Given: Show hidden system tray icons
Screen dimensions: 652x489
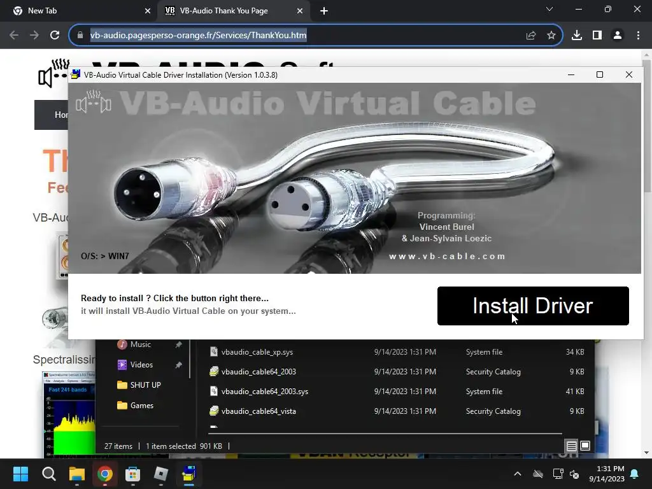Looking at the screenshot, I should click(517, 474).
